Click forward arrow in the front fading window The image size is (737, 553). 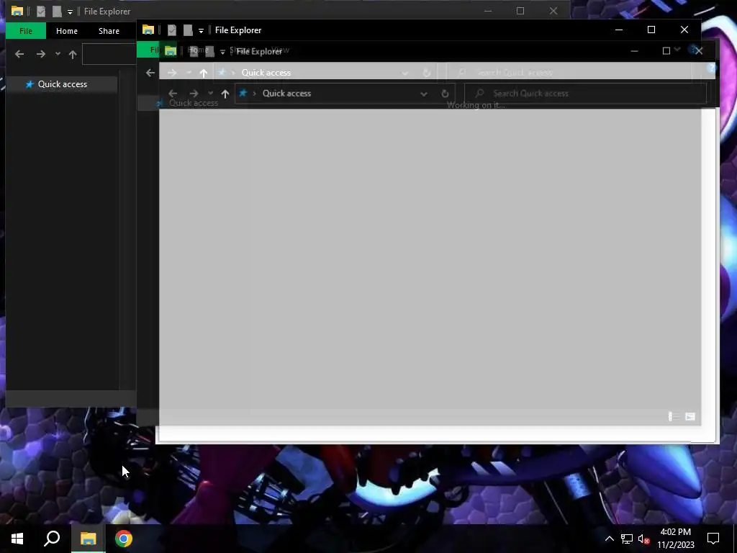coord(194,94)
